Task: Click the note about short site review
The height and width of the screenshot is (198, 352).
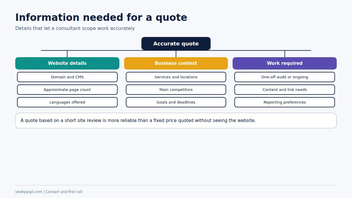Action: pos(176,121)
